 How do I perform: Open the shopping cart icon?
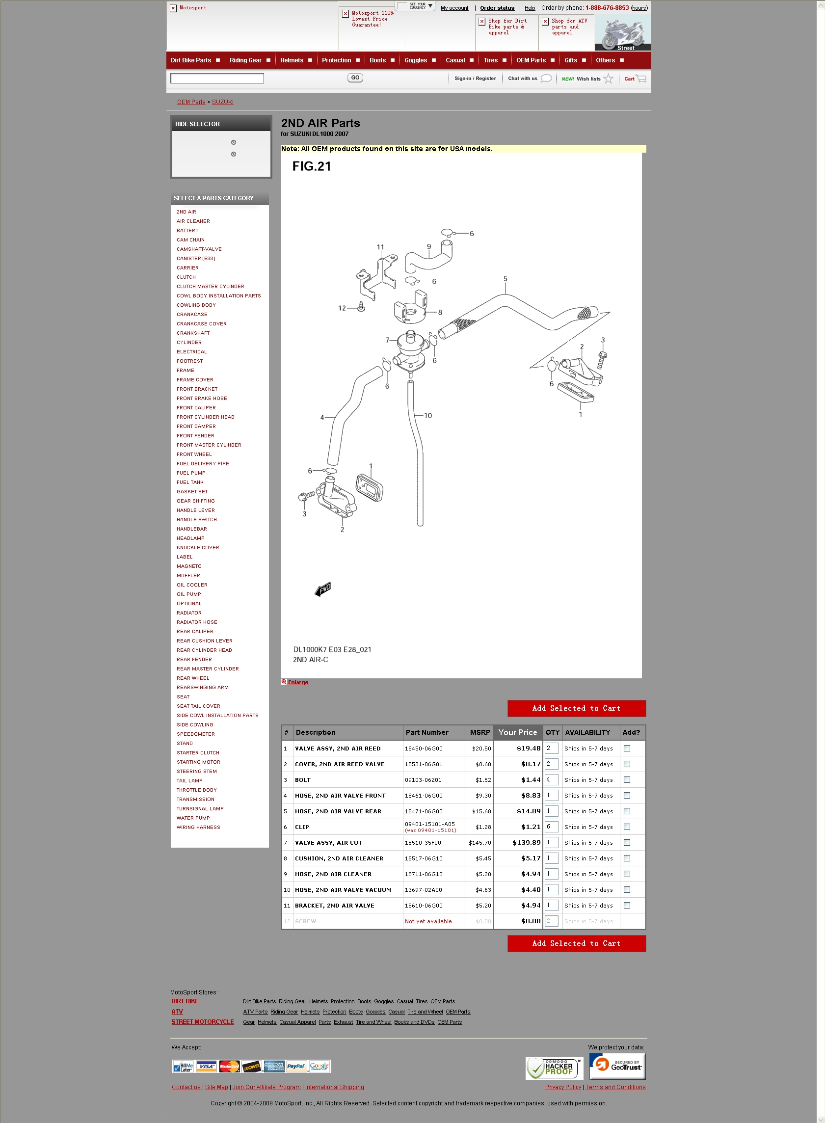pyautogui.click(x=641, y=79)
